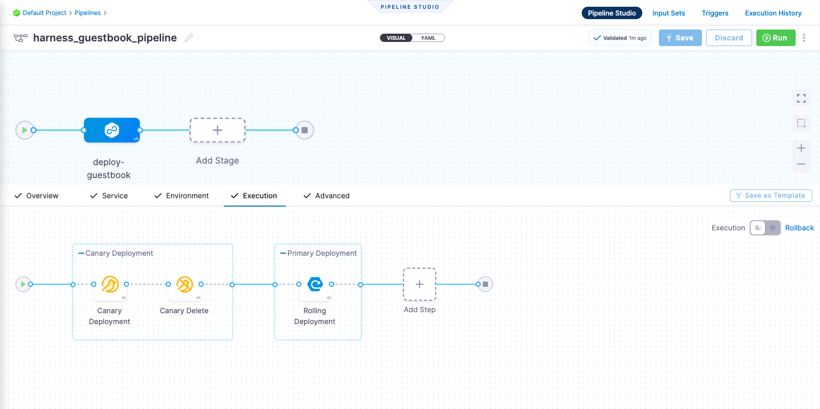820x409 pixels.
Task: Zoom in the pipeline canvas
Action: point(801,149)
